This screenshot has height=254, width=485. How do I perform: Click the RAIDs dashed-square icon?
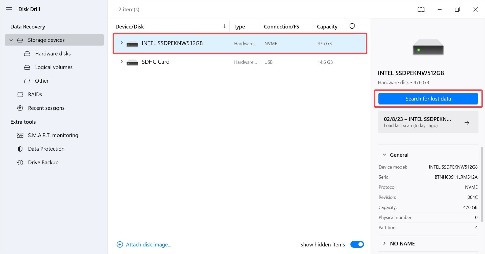[x=20, y=94]
